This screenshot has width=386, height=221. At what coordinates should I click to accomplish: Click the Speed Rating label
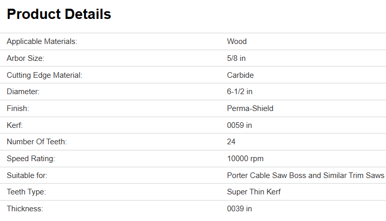coord(31,159)
